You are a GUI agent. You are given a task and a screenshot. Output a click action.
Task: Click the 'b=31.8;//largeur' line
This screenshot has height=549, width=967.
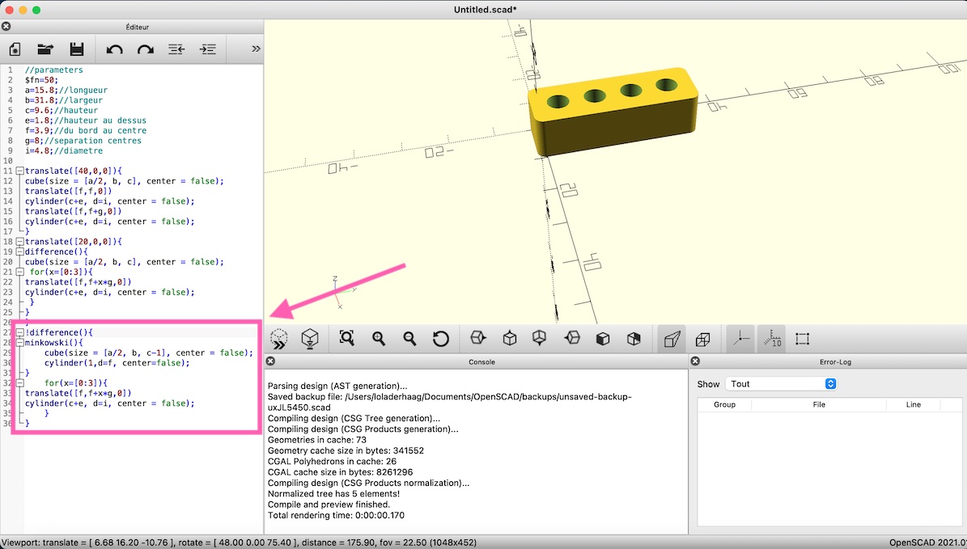pos(63,99)
